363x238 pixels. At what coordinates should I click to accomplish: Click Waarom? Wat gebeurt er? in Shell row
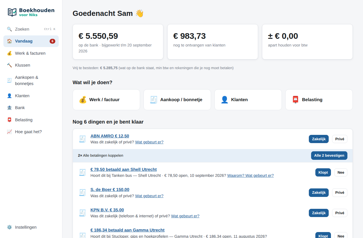(250, 175)
